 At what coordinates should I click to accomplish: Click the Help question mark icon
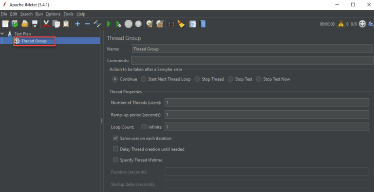203,24
